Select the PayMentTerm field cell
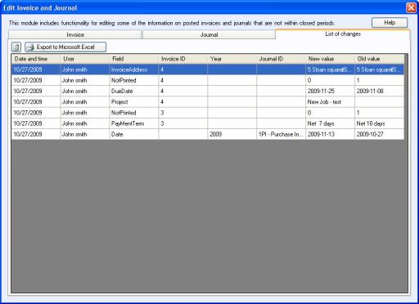 (134, 123)
